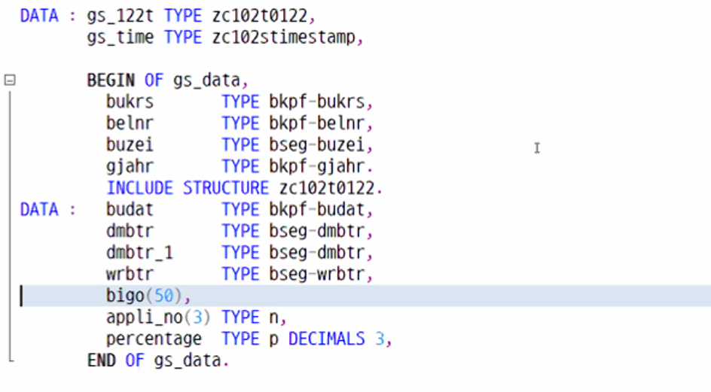Click the first DATA keyword at top
Screen dimensions: 711x392
tap(39, 17)
